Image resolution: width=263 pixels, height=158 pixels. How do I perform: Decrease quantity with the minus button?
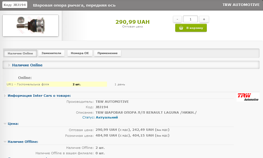177,19
